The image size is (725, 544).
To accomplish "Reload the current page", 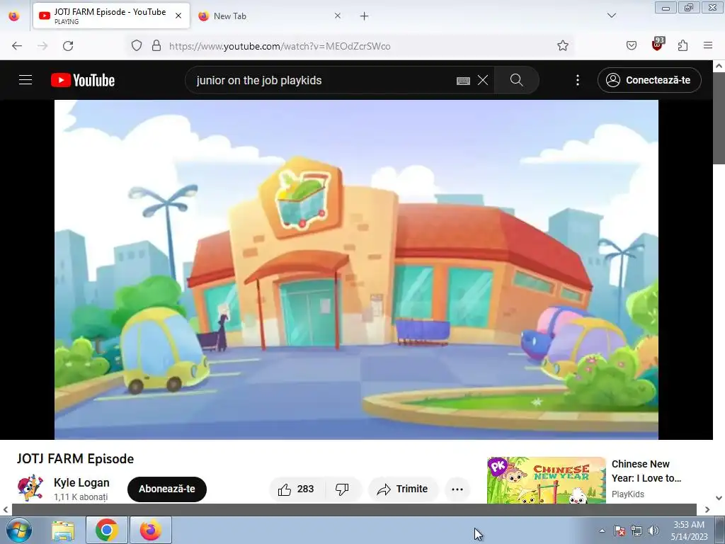I will [68, 46].
